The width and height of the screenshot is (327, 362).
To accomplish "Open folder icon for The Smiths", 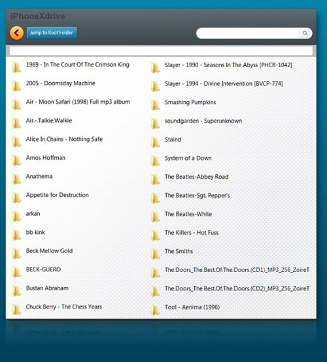I will [155, 254].
